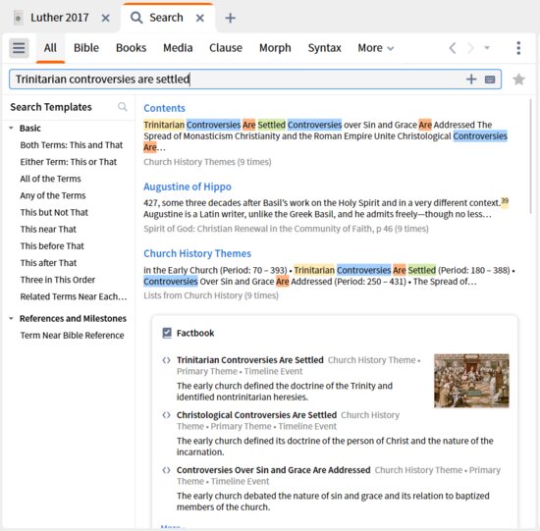Click the Luther 2017 tab icon
Screen dimensions: 540x531
[x=19, y=18]
